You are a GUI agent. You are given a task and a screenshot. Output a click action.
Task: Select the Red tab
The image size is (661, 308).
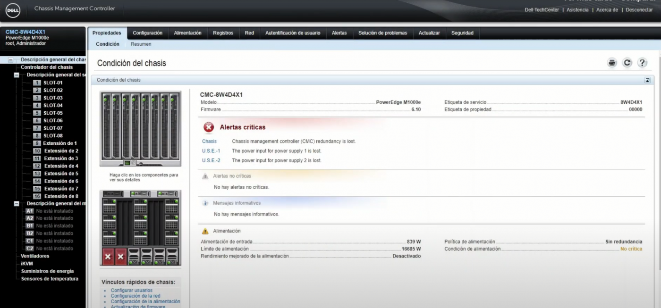pyautogui.click(x=249, y=33)
